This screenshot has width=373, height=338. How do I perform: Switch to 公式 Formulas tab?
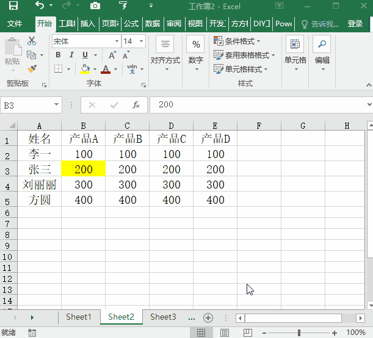131,24
